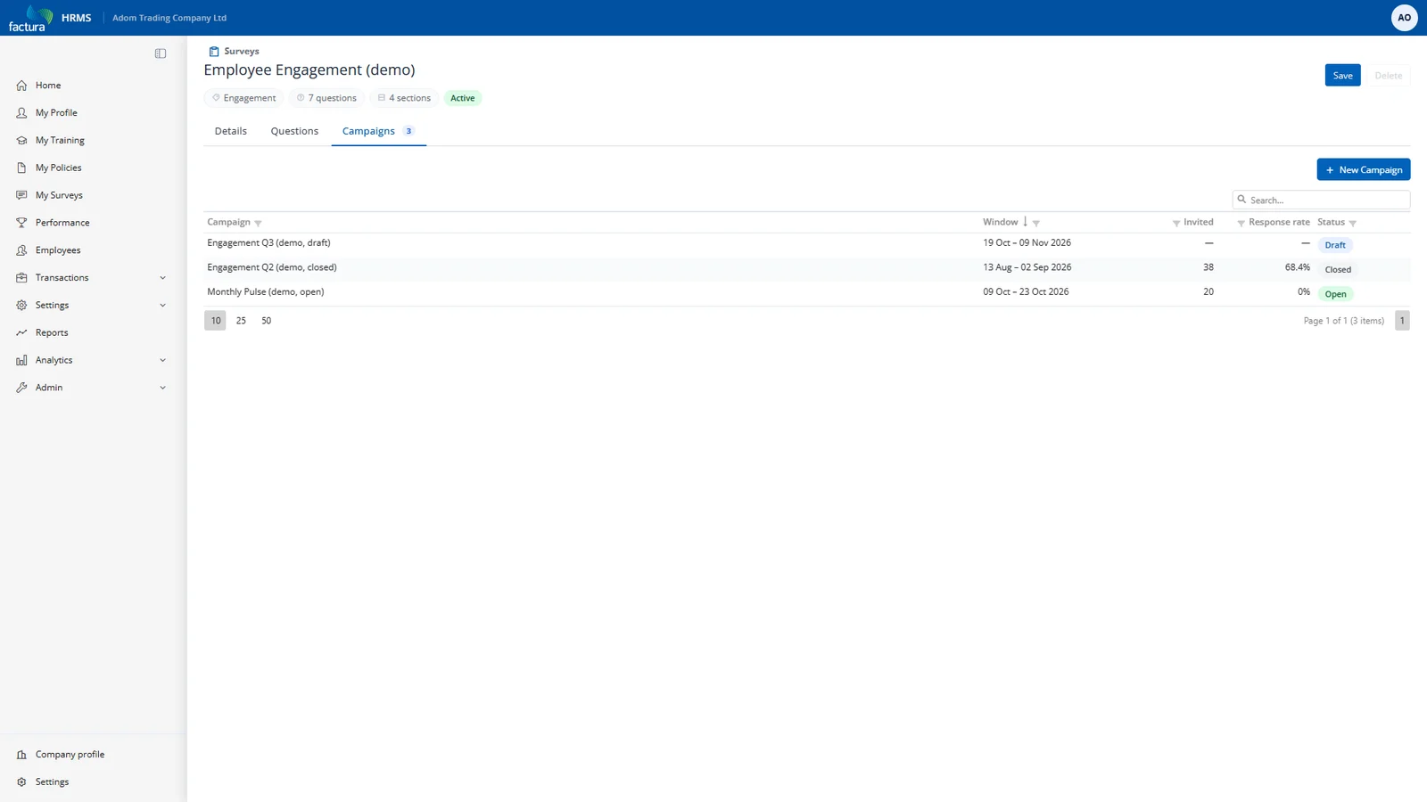Click the My Training graduation cap icon
Viewport: 1427px width, 802px height.
[21, 141]
